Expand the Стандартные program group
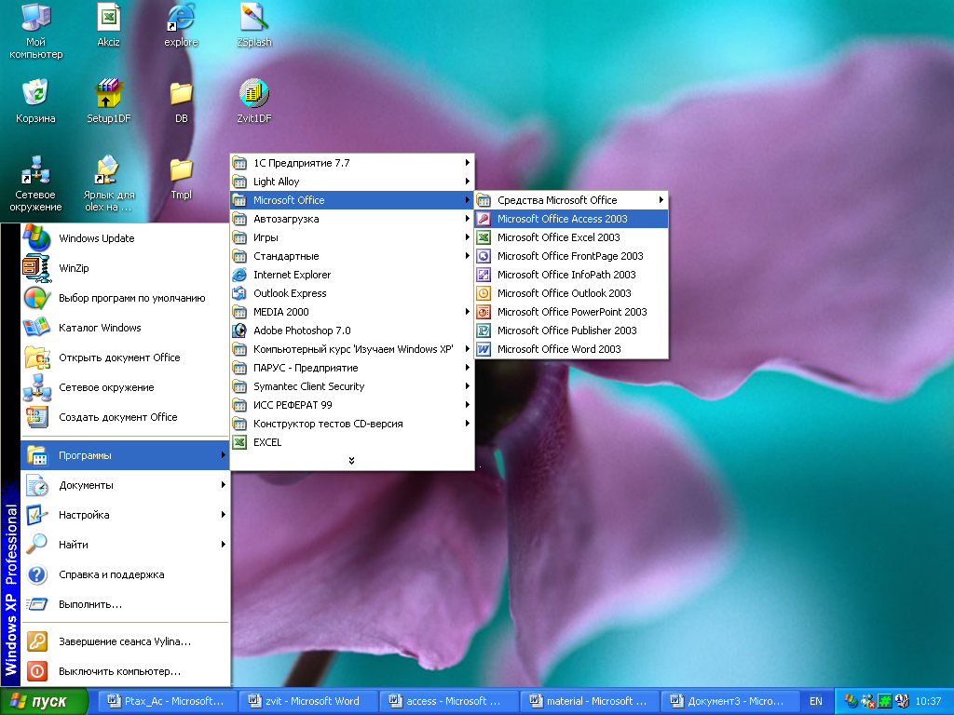The width and height of the screenshot is (954, 715). pyautogui.click(x=351, y=256)
